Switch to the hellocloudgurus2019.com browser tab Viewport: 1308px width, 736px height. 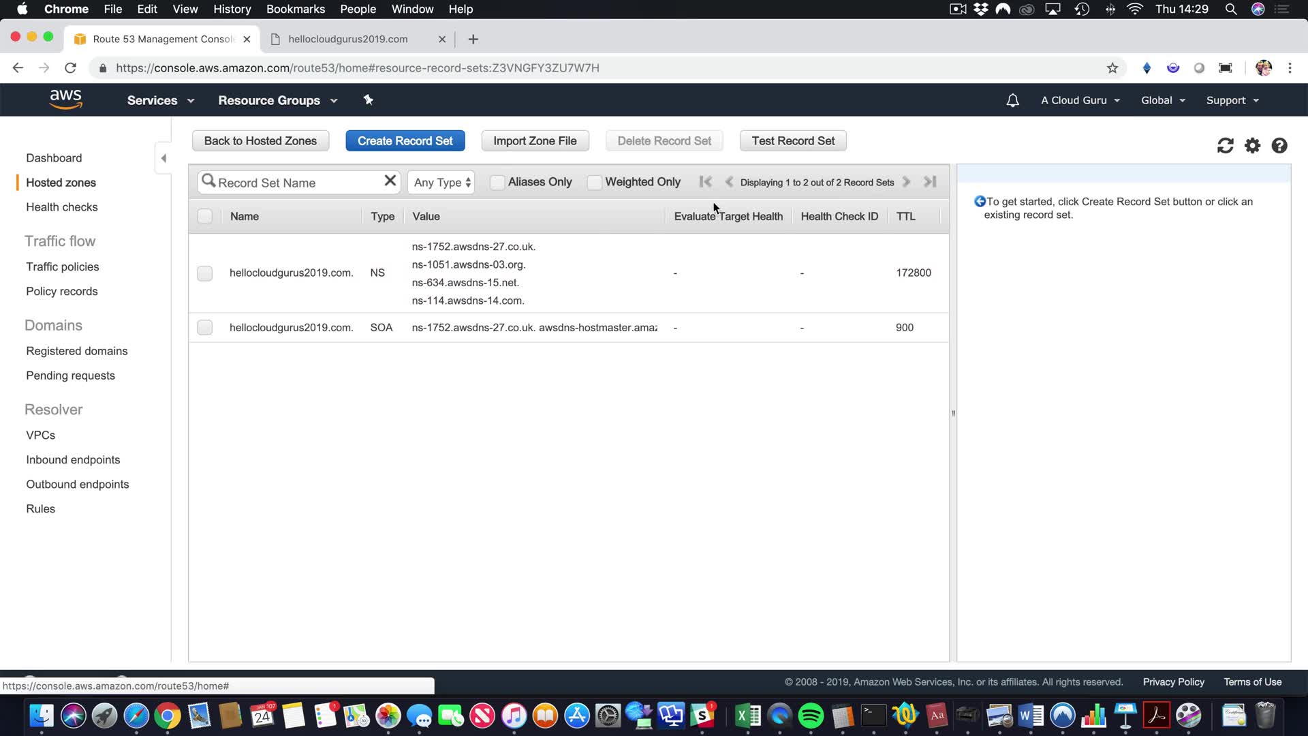coord(348,39)
